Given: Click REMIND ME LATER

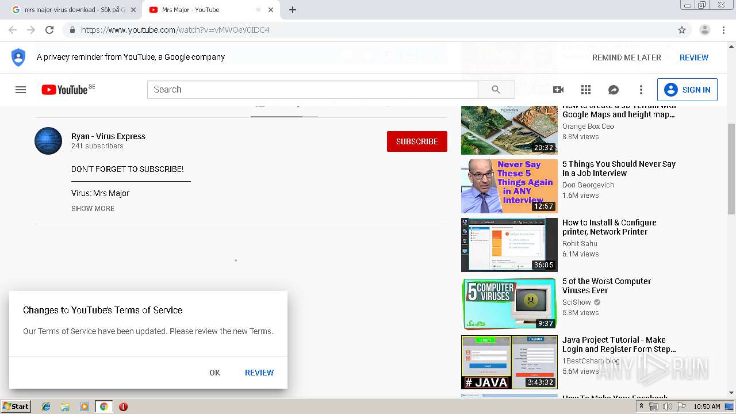Looking at the screenshot, I should pyautogui.click(x=627, y=57).
